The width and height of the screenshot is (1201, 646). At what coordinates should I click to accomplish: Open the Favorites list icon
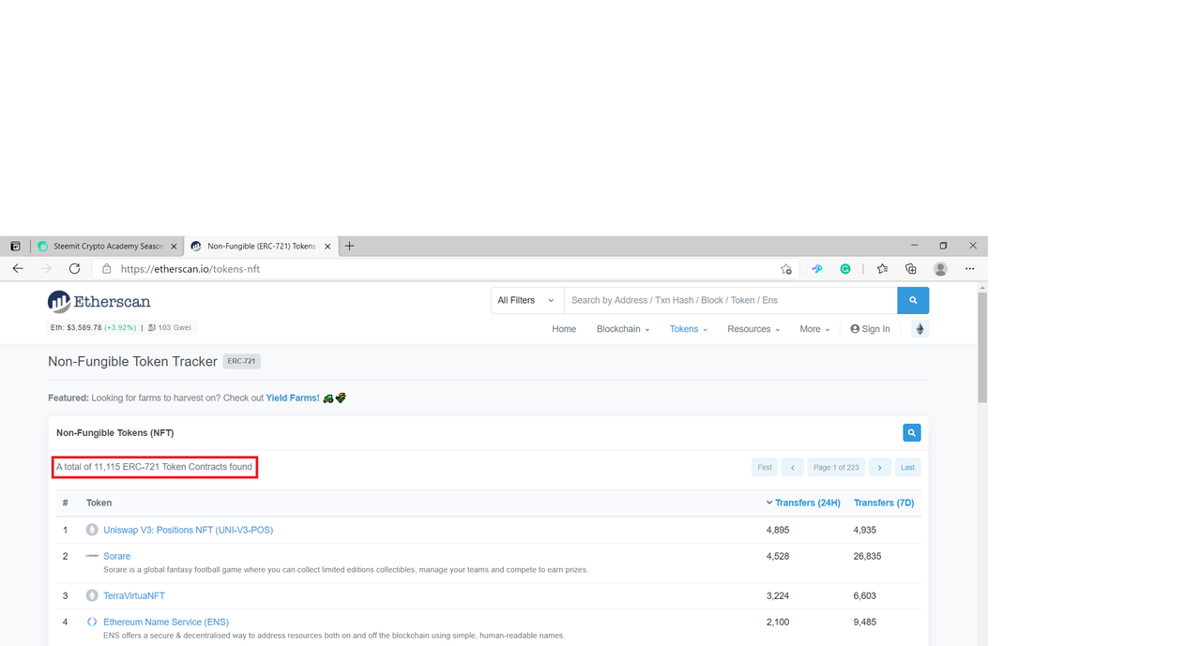882,269
